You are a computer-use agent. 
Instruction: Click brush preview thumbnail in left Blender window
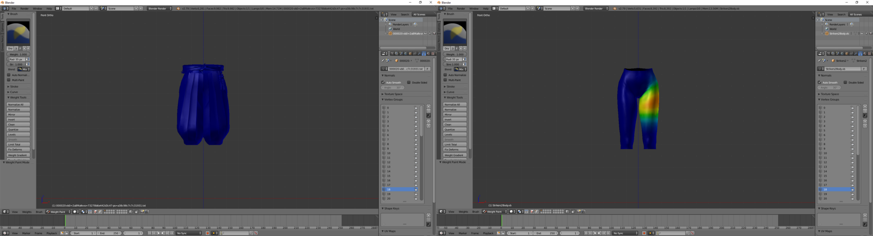(19, 32)
